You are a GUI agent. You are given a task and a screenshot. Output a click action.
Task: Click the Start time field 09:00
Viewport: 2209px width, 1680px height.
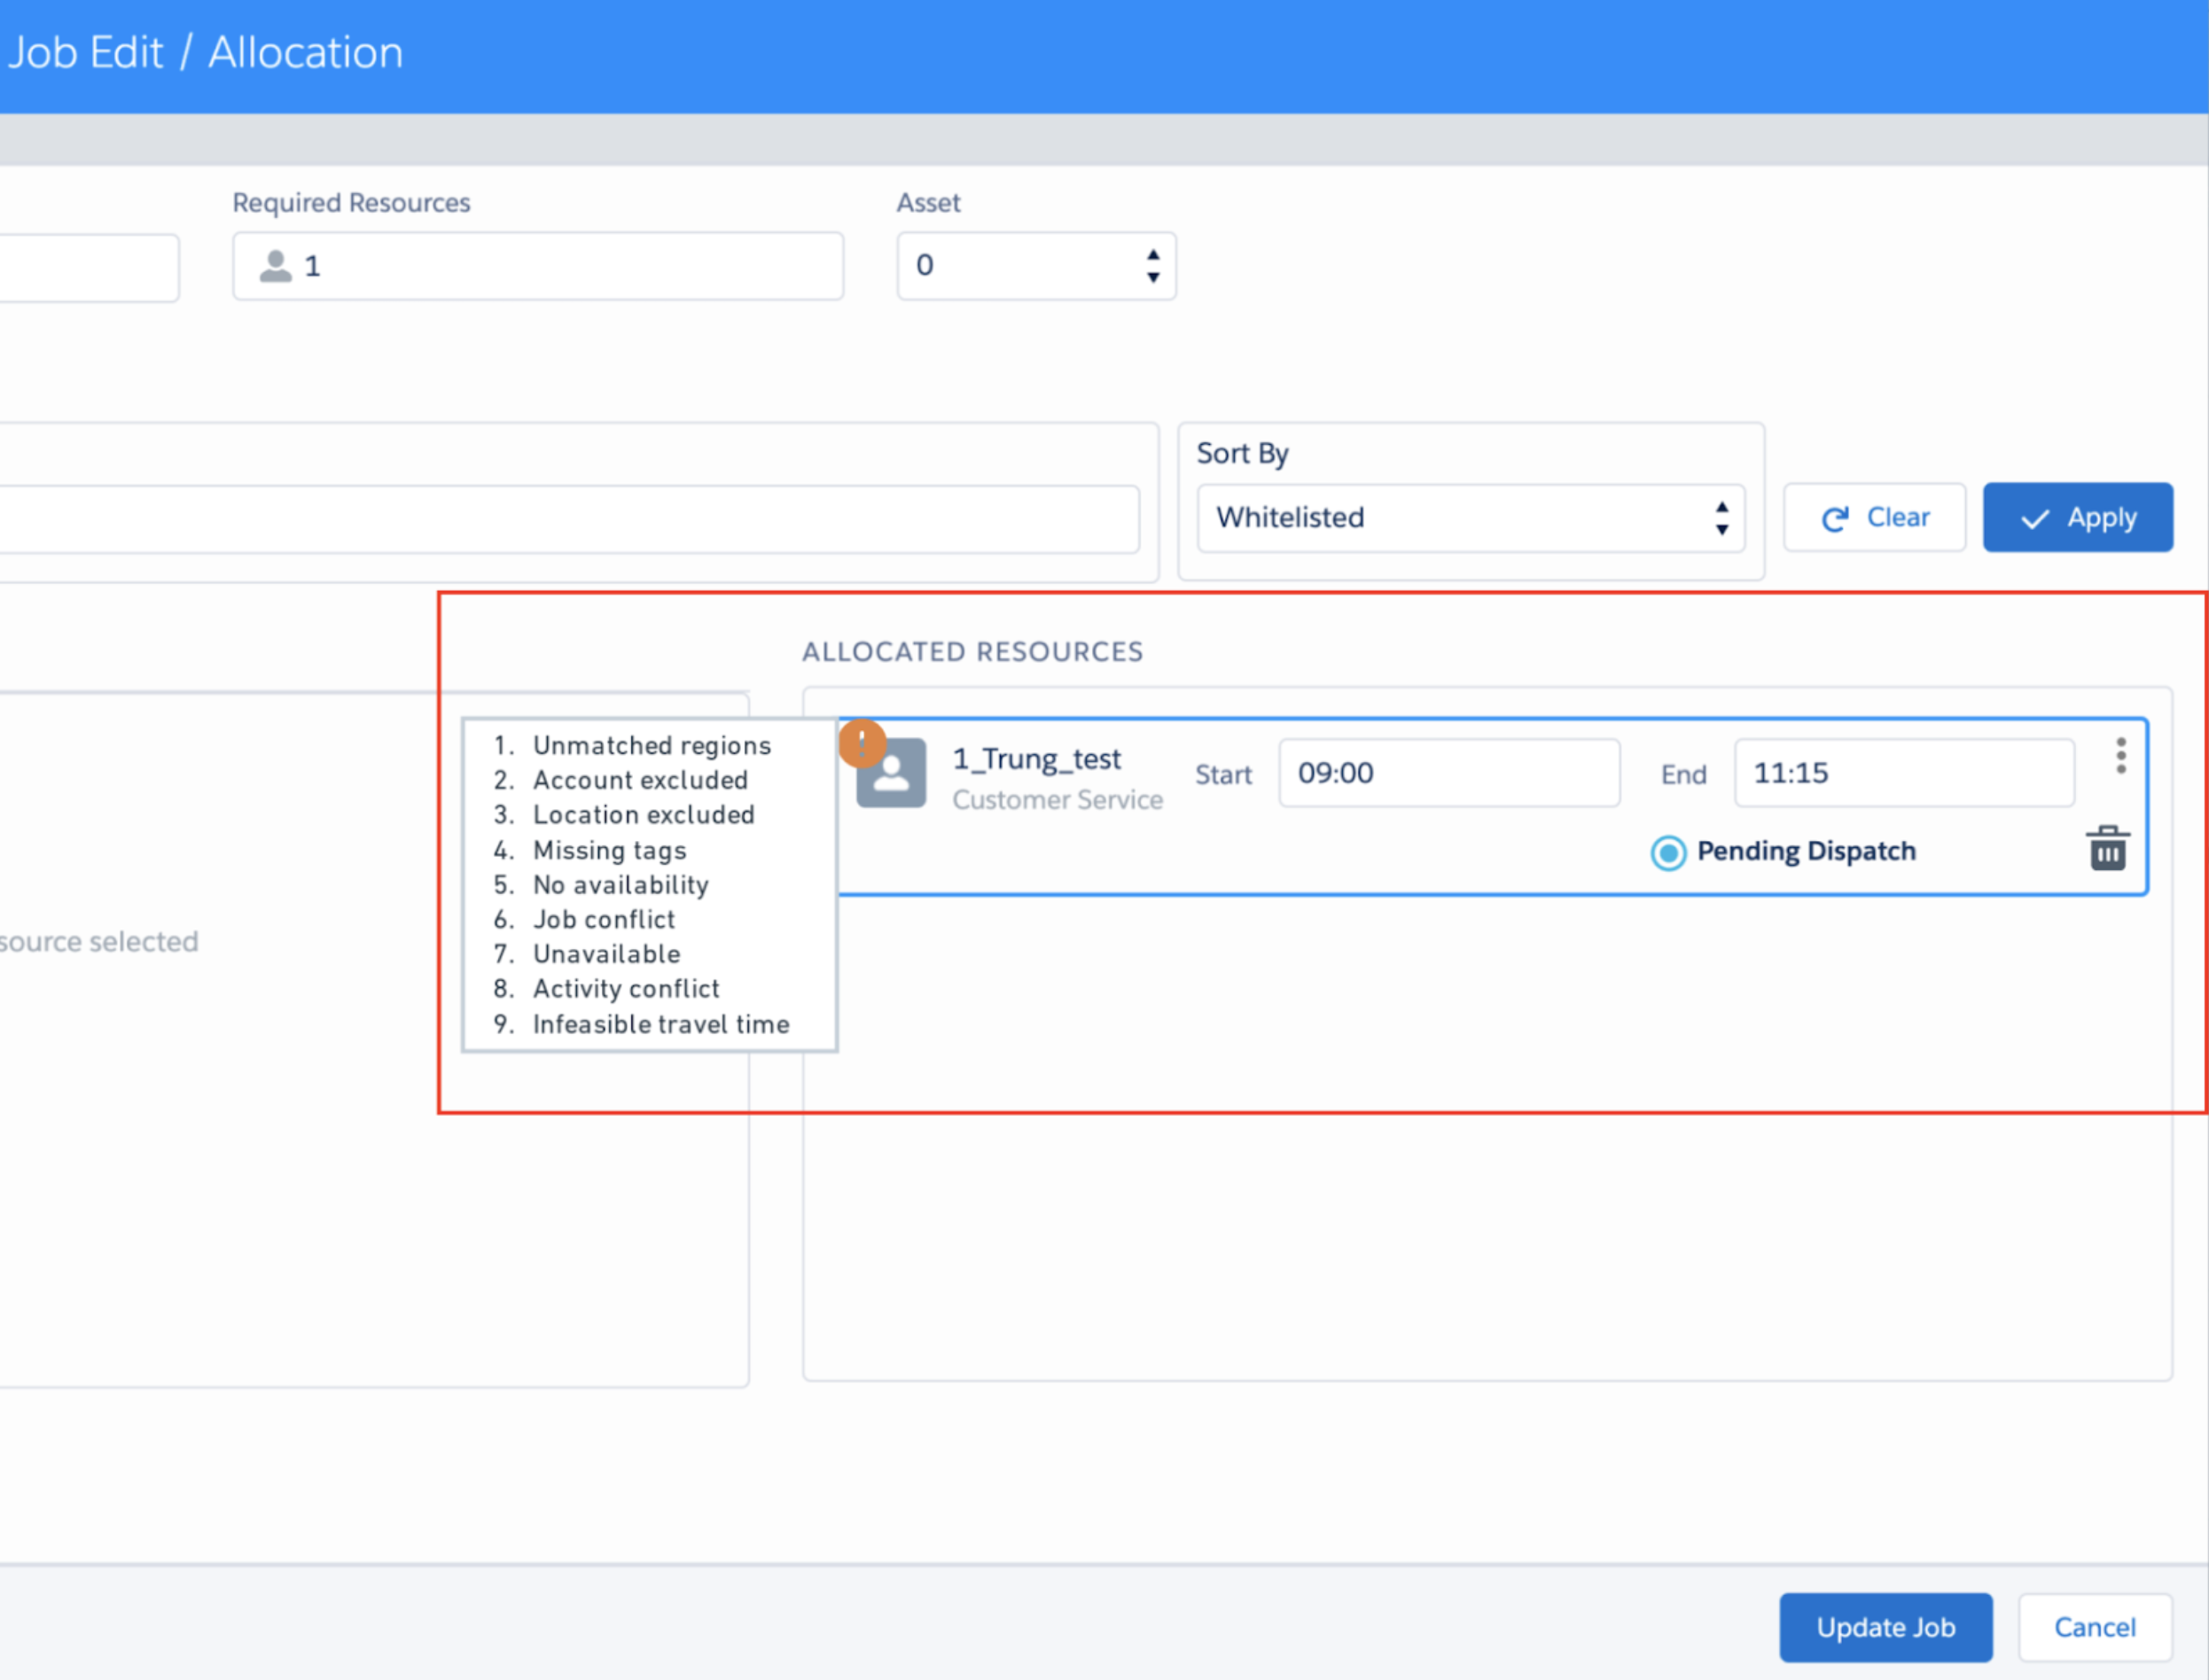point(1448,773)
